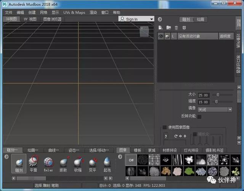Image resolution: width=244 pixels, height=191 pixels.
Task: Check the 使用图章图像 checkbox
Action: (x=164, y=127)
